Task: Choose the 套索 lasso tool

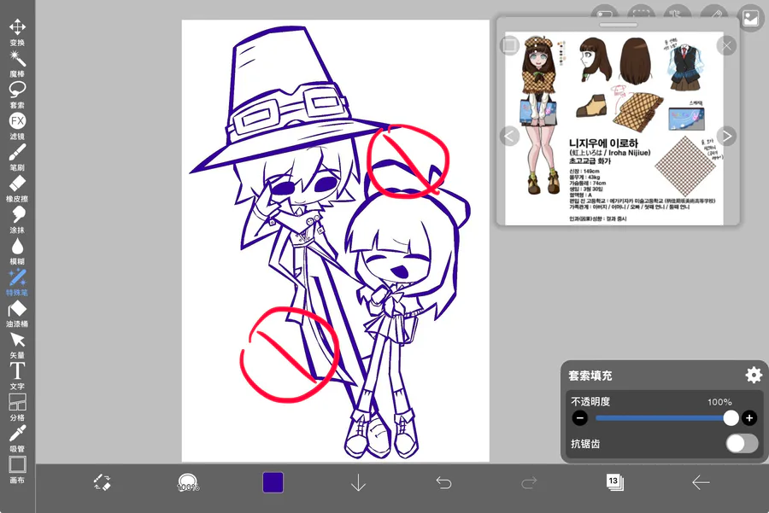Action: pos(17,95)
